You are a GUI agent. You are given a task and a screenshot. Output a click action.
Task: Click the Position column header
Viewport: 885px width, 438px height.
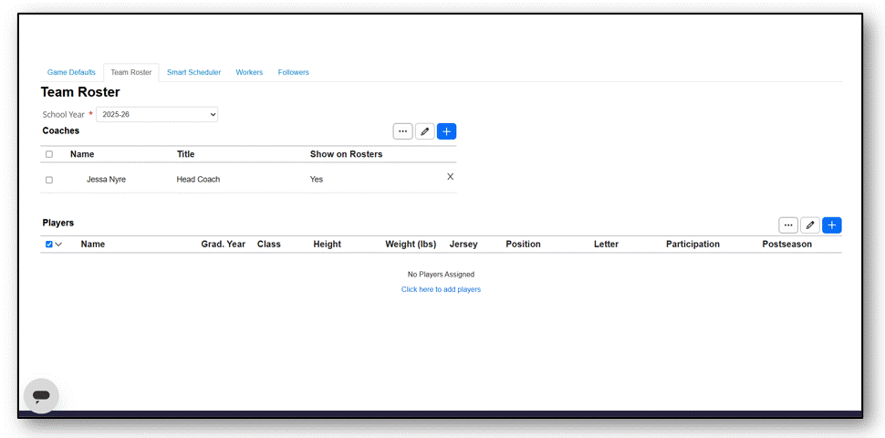coord(523,245)
